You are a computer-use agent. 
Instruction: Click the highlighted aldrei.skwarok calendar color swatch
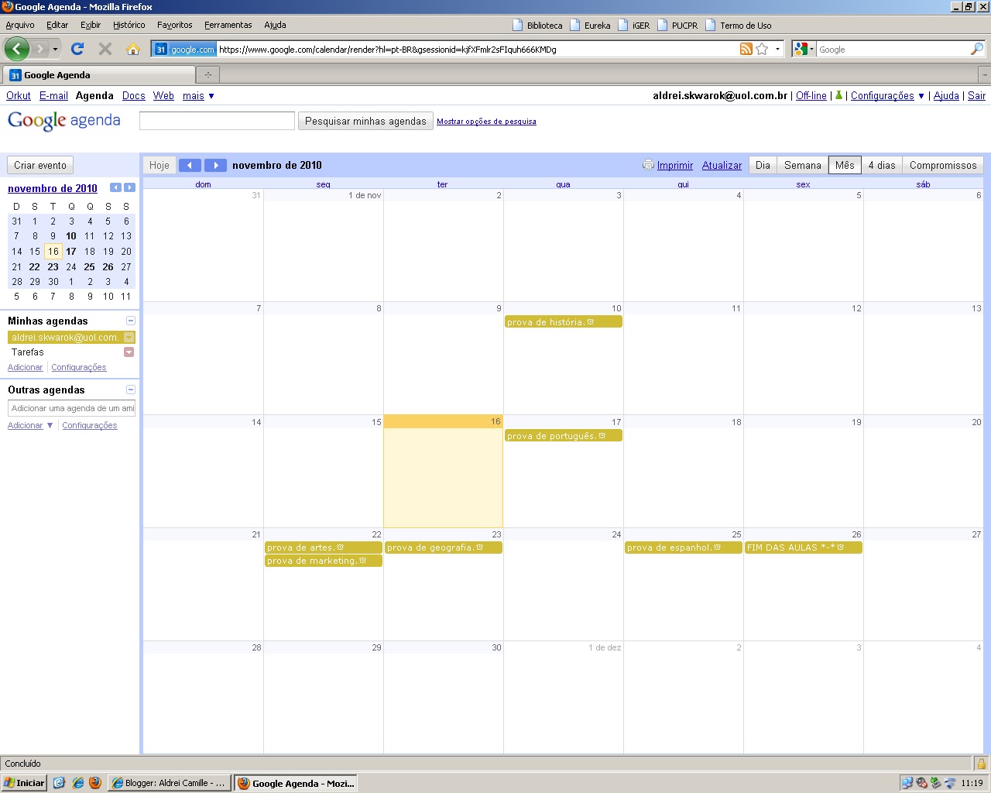coord(129,337)
